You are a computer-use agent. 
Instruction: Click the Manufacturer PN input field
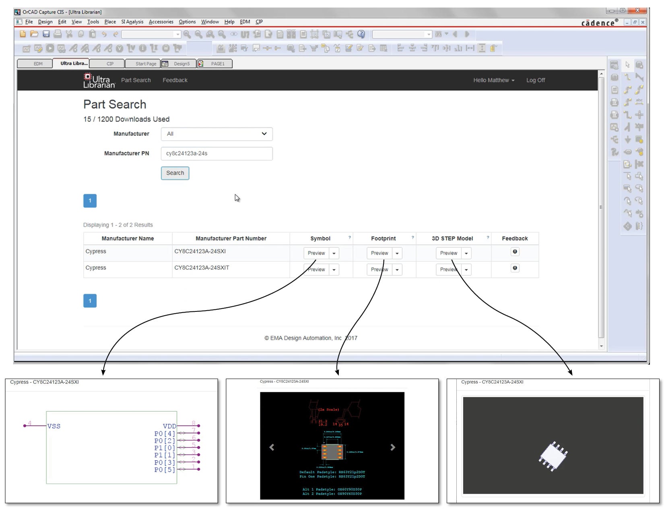coord(217,154)
